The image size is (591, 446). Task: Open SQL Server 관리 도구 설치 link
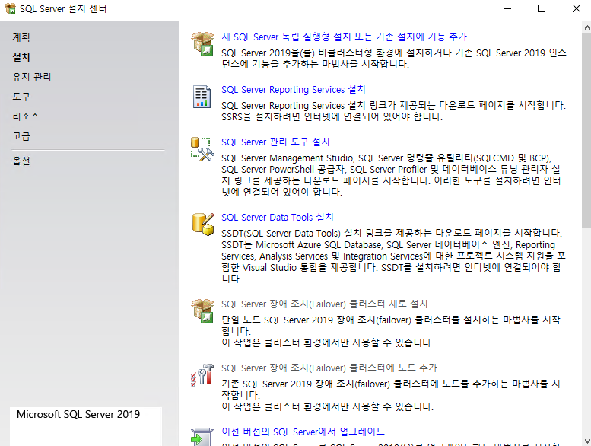275,142
